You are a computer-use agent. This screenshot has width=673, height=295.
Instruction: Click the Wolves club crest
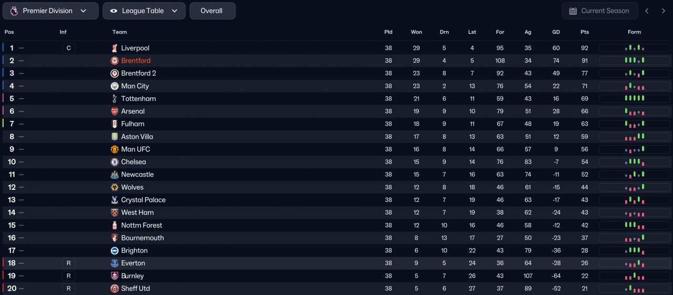[115, 187]
